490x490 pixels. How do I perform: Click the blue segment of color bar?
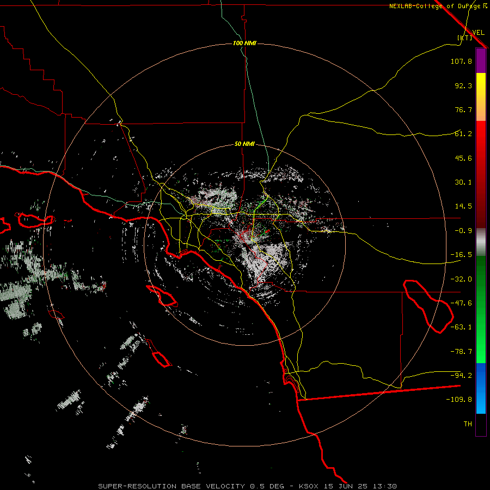tap(481, 388)
